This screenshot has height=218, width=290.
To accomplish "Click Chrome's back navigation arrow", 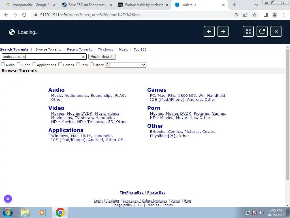I will 6,15.
